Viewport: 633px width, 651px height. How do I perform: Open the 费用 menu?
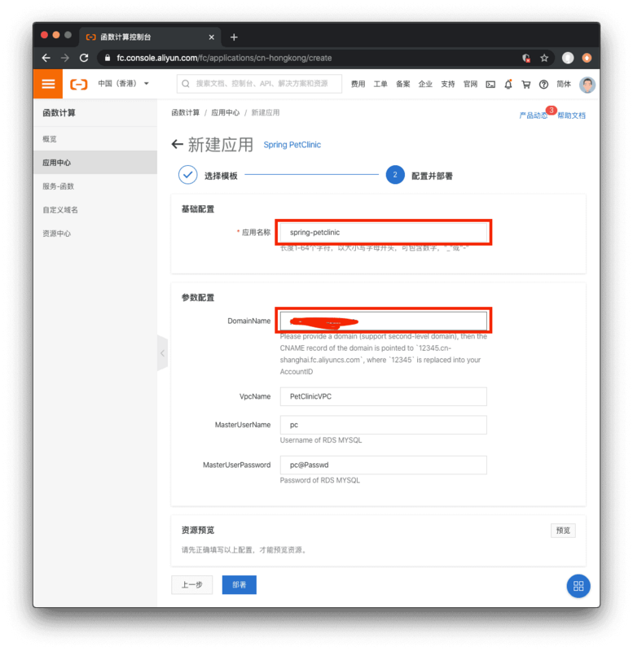click(x=358, y=85)
